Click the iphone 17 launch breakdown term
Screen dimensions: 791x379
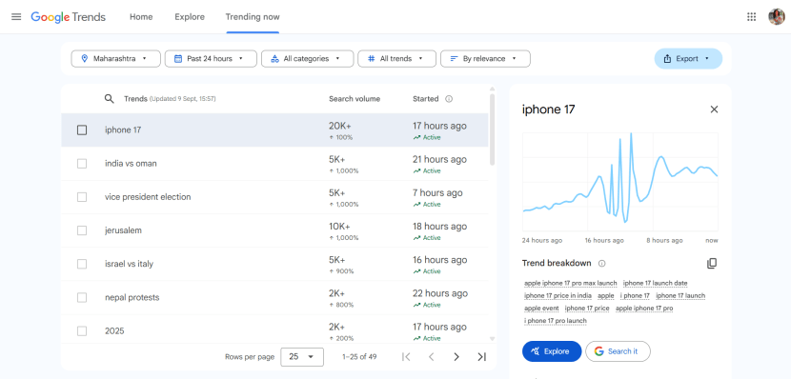(680, 296)
